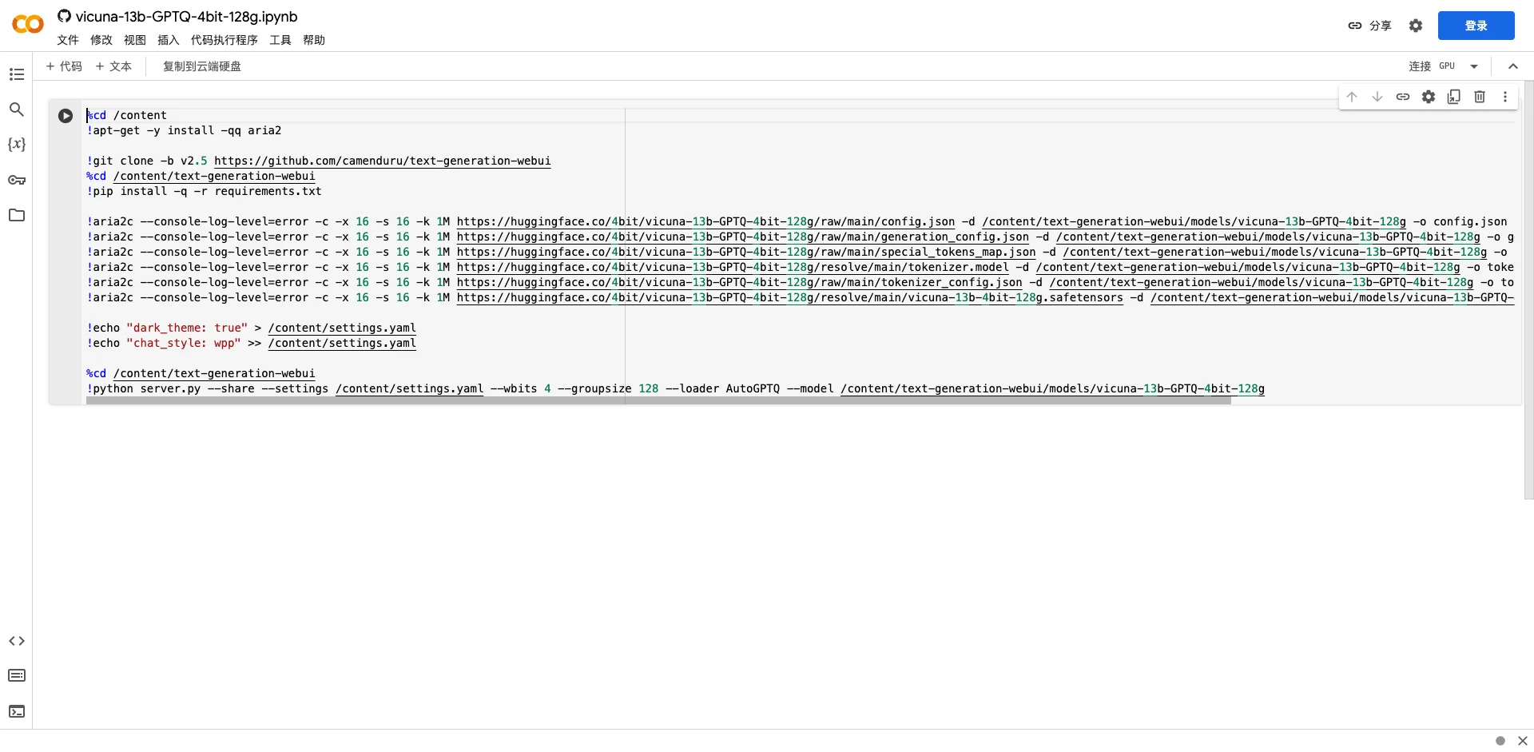Open the command palette icon
The height and width of the screenshot is (752, 1534).
click(17, 676)
